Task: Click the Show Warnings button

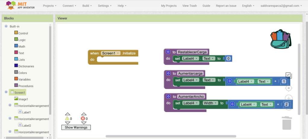Action: point(76,127)
